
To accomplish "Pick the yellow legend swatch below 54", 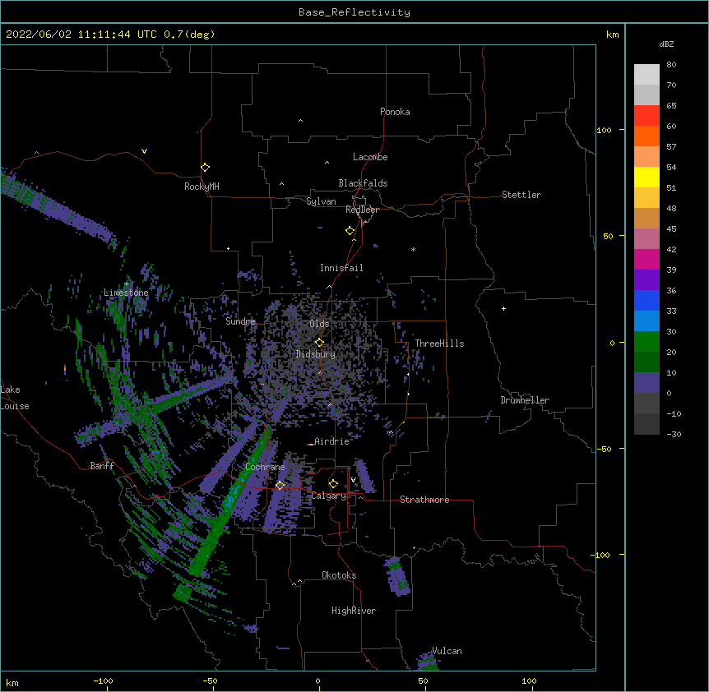I will coord(646,177).
